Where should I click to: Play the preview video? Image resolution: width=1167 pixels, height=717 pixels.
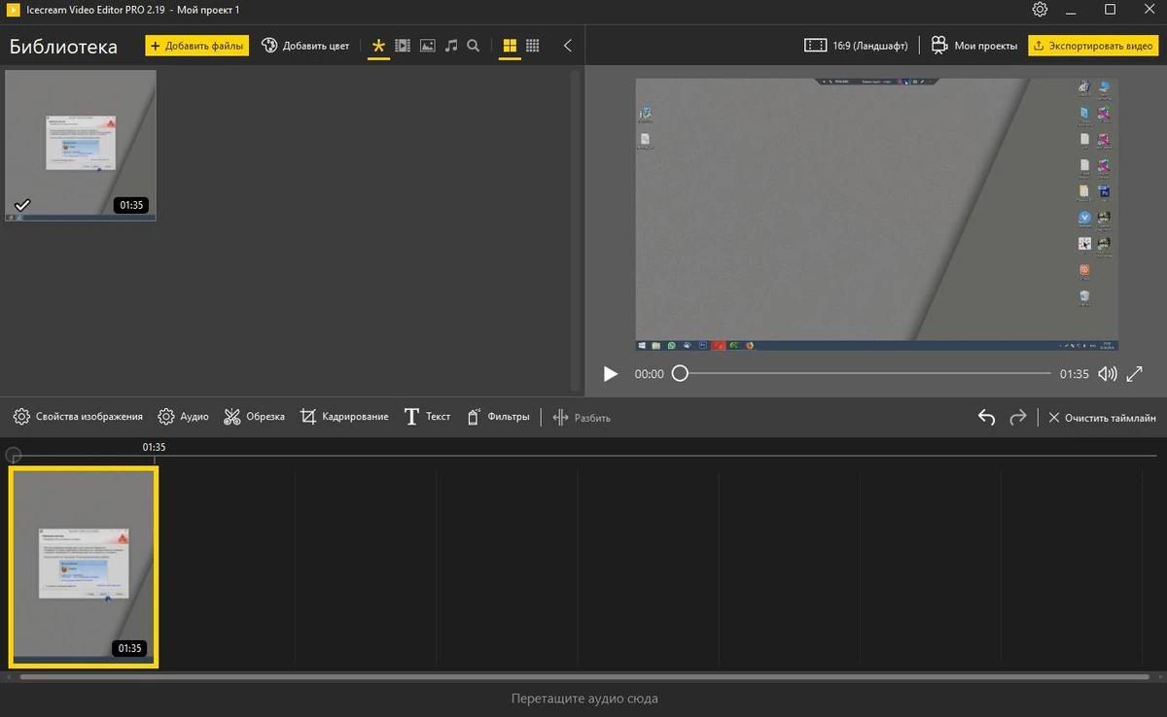[x=610, y=374]
